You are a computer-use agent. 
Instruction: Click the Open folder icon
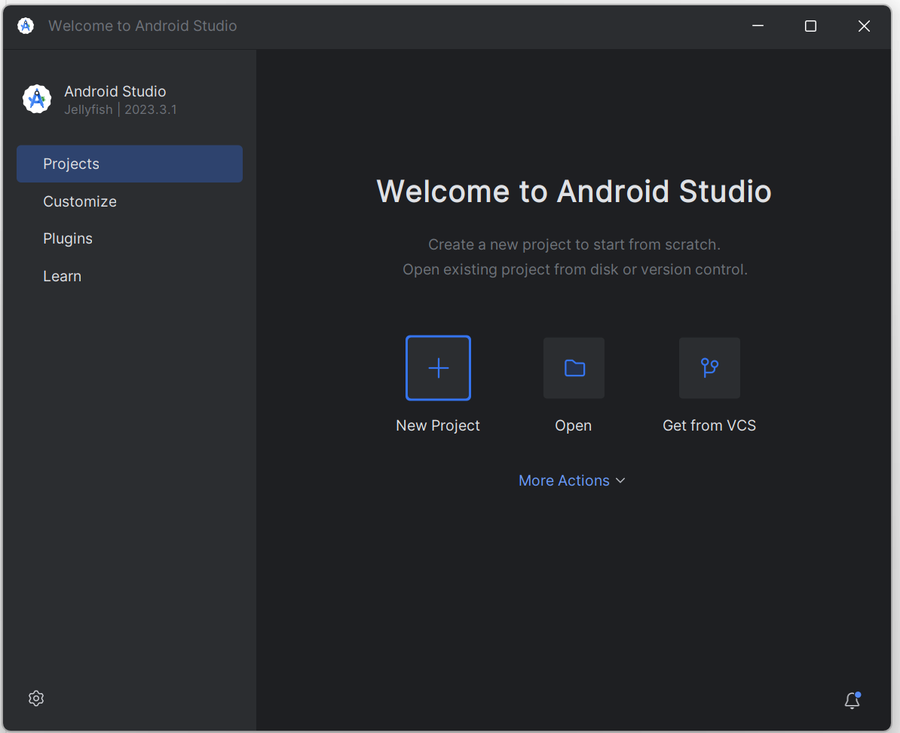coord(574,368)
